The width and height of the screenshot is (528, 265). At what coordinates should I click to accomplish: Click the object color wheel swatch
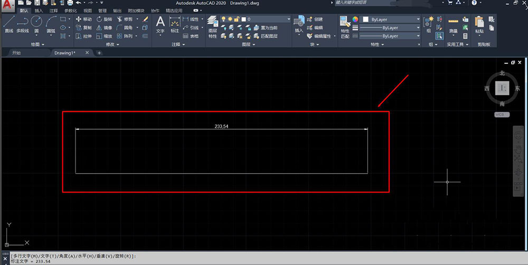coord(355,19)
